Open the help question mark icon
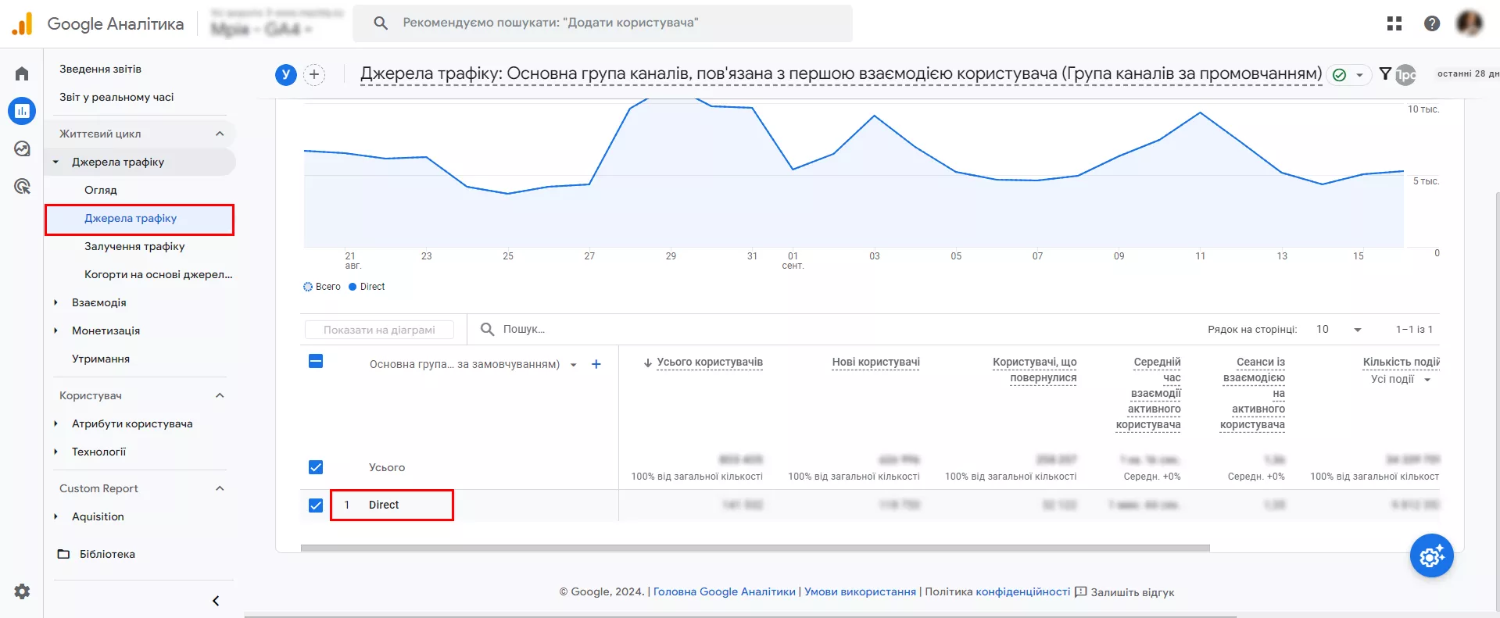 [1432, 23]
